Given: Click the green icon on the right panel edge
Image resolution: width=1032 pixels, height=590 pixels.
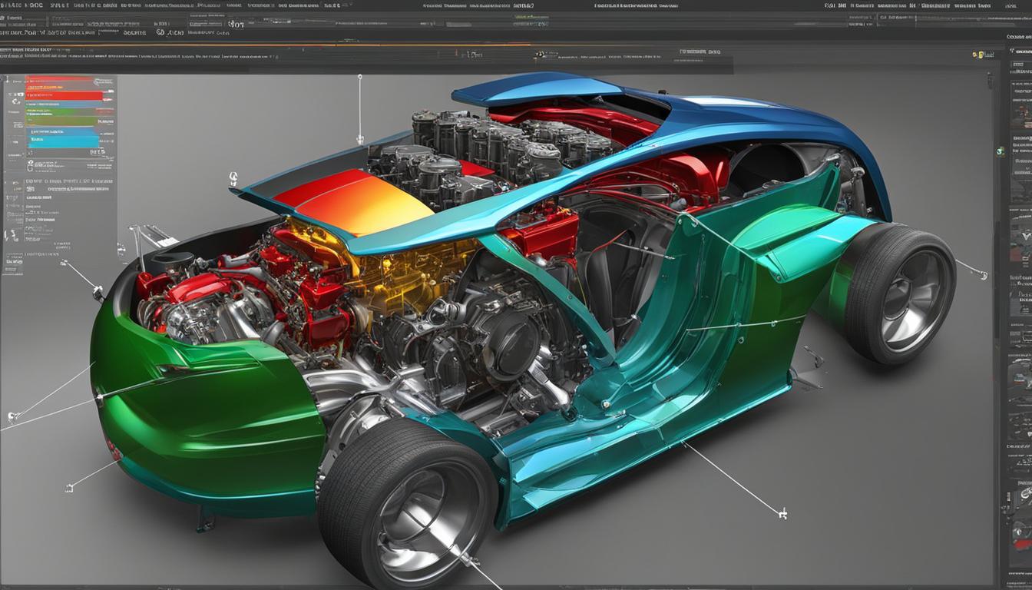Looking at the screenshot, I should 1000,152.
